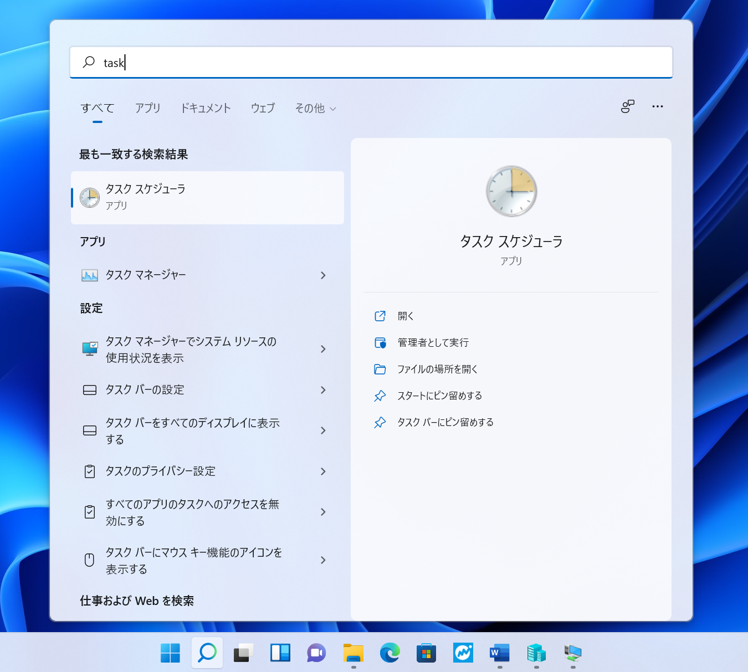
Task: Click the Start button
Action: tap(170, 654)
